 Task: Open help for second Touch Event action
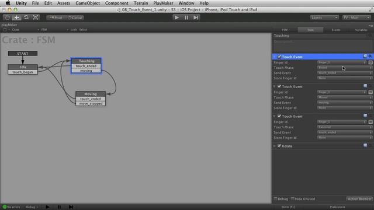pos(365,86)
